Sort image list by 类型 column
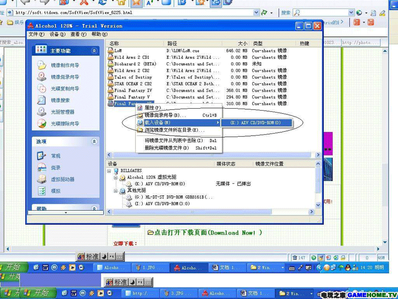Image resolution: width=398 pixels, height=299 pixels. [x=273, y=43]
